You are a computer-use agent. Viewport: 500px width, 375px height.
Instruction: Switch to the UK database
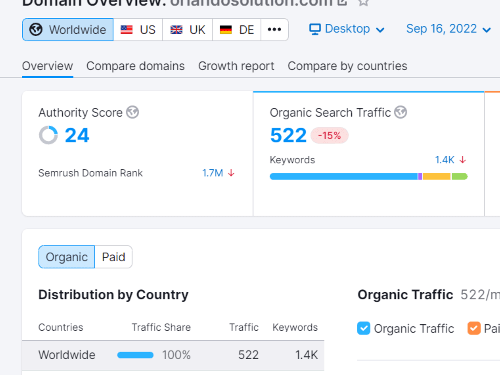(x=187, y=30)
